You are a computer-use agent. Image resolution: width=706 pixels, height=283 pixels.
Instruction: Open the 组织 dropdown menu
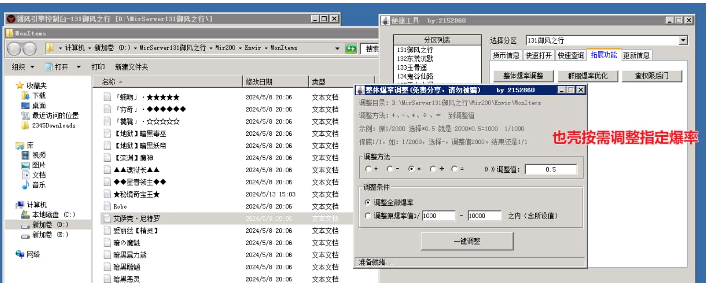(23, 67)
